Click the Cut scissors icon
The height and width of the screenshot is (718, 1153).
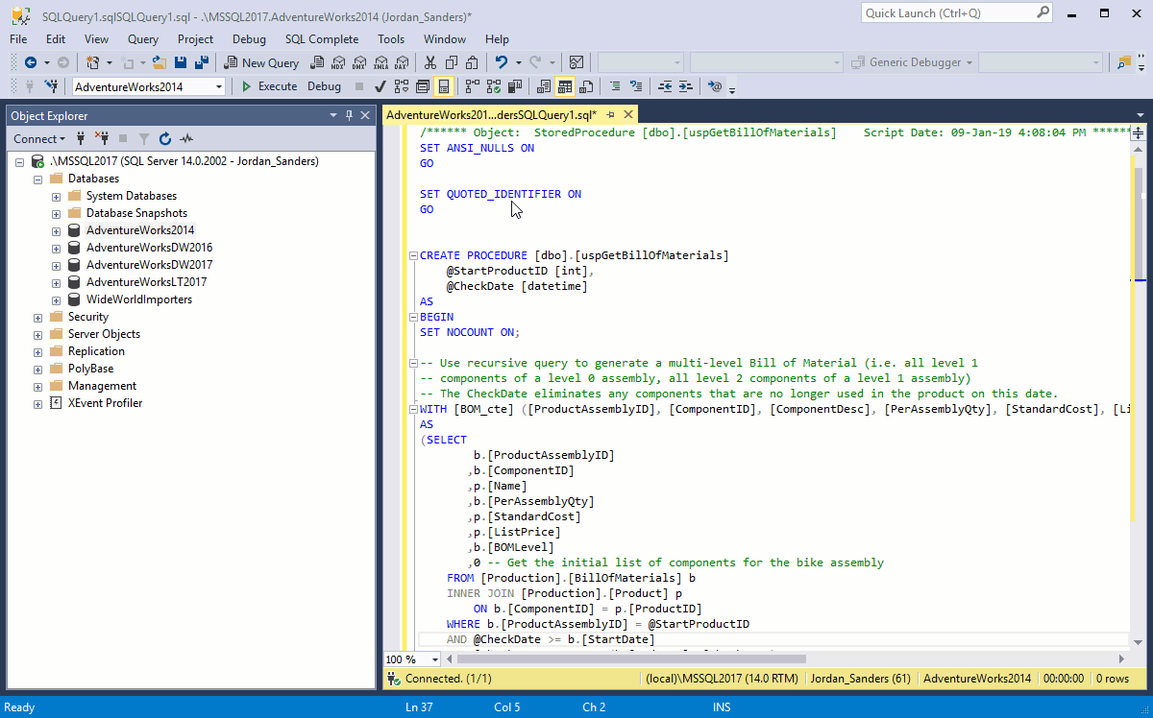(x=430, y=62)
